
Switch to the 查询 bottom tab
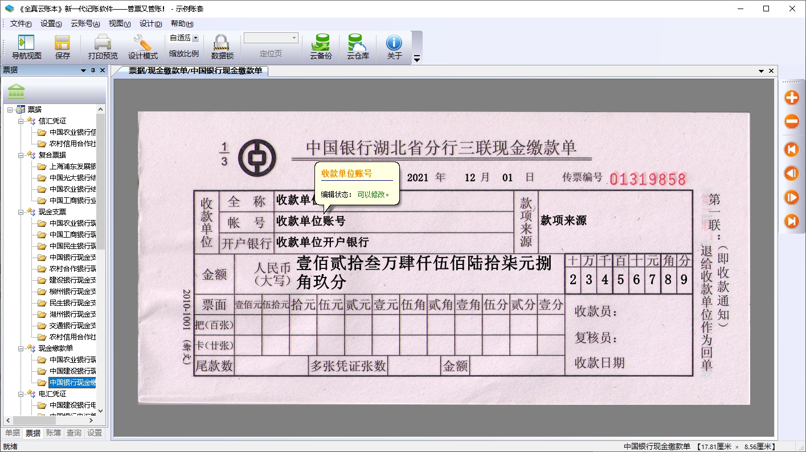[74, 433]
